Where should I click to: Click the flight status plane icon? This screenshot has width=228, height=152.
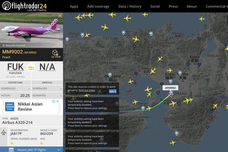click(31, 68)
